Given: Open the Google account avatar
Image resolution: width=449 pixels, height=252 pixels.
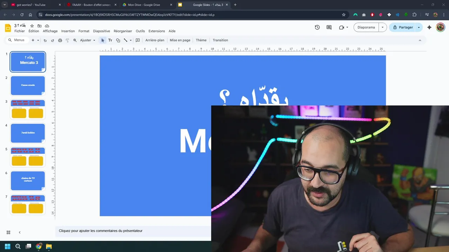Looking at the screenshot, I should click(441, 27).
